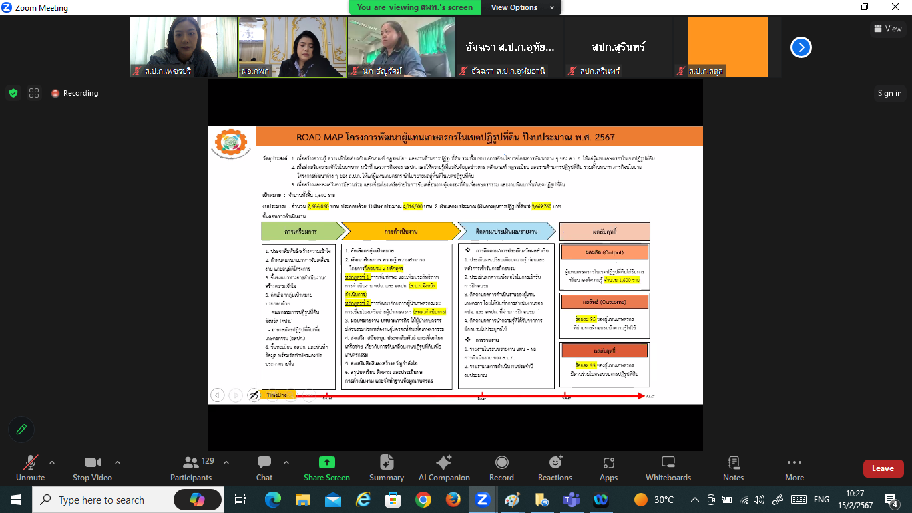The image size is (912, 513).
Task: Open File Explorer from taskbar
Action: pos(303,500)
